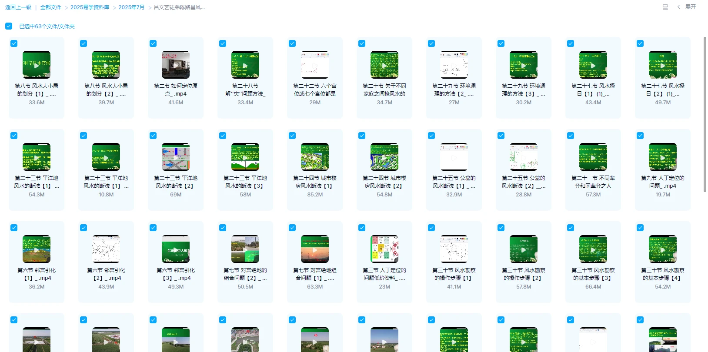
Task: Open 第二十二节 六个宫位 video thumbnail
Action: pyautogui.click(x=315, y=65)
